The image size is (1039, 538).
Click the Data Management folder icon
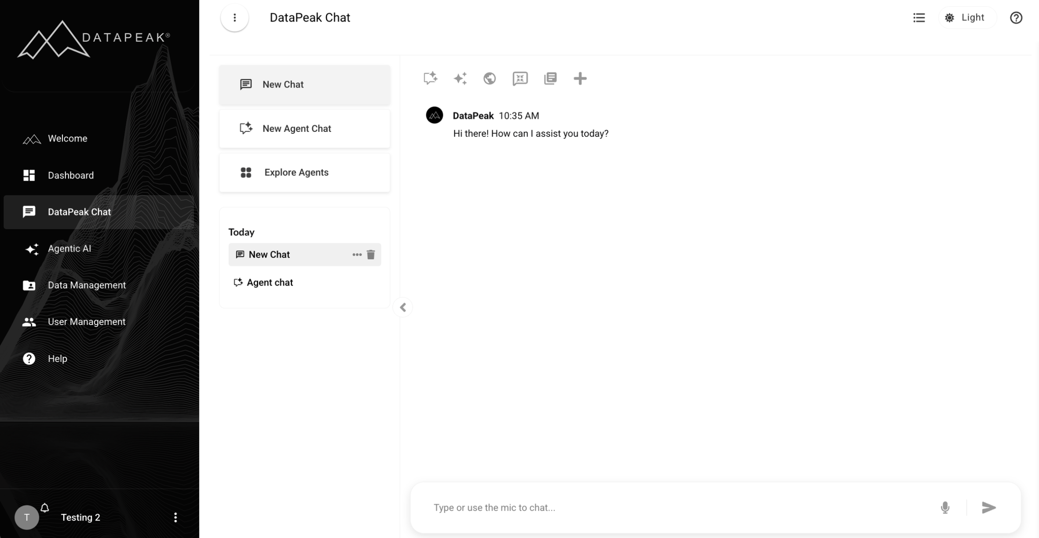click(x=29, y=285)
